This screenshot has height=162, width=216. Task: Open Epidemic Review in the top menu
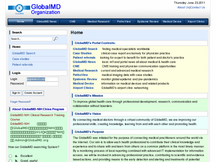[x=148, y=22]
